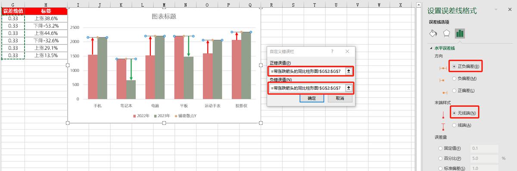The width and height of the screenshot is (517, 171).
Task: Click the 固定值 value input box
Action: (484, 148)
